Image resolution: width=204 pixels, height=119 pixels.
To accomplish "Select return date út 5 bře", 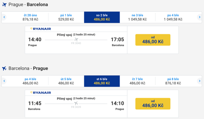I will [66, 81].
